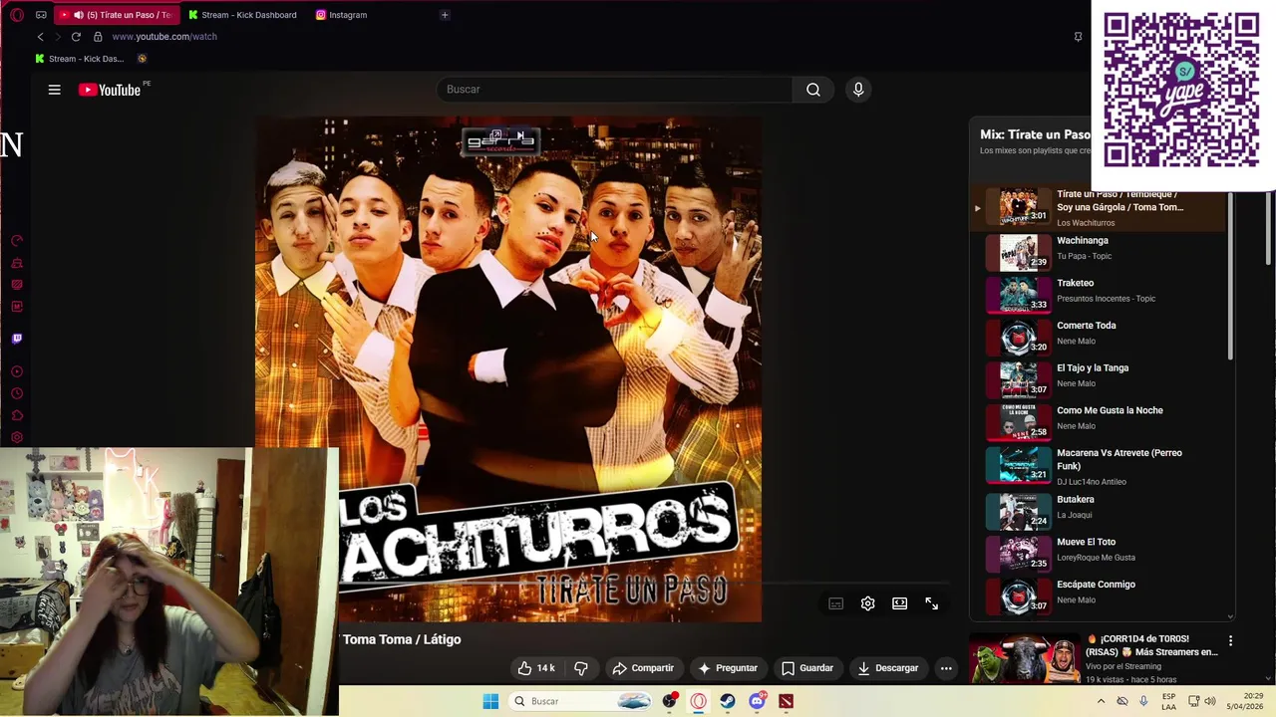Enter fullscreen on the video player
Screen dimensions: 1276x717
932,603
